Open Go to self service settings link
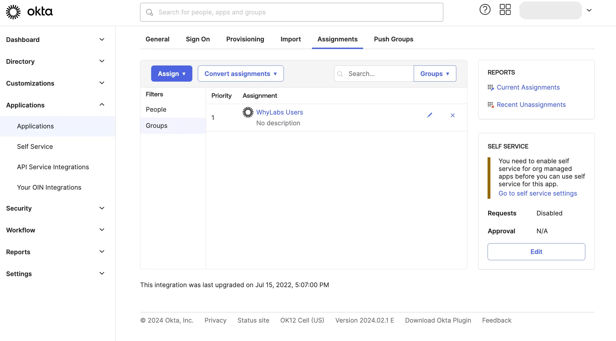 pyautogui.click(x=538, y=193)
